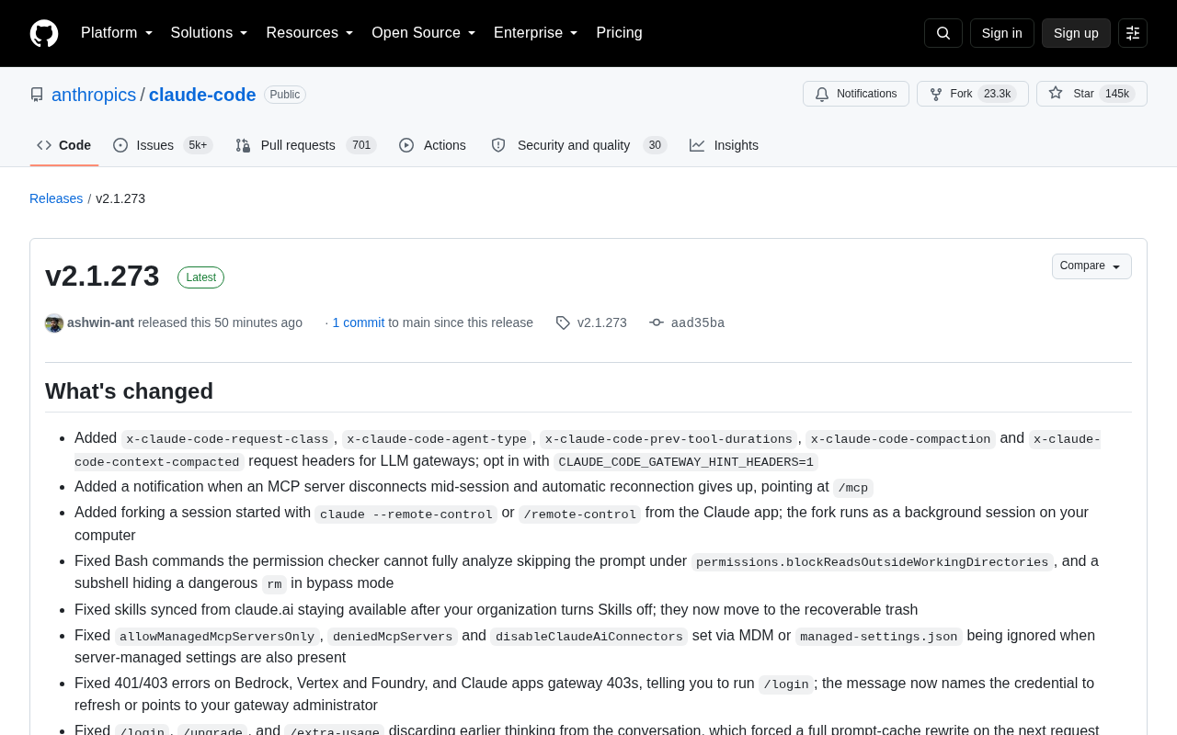Click the claude --remote-control code snippet

406,514
